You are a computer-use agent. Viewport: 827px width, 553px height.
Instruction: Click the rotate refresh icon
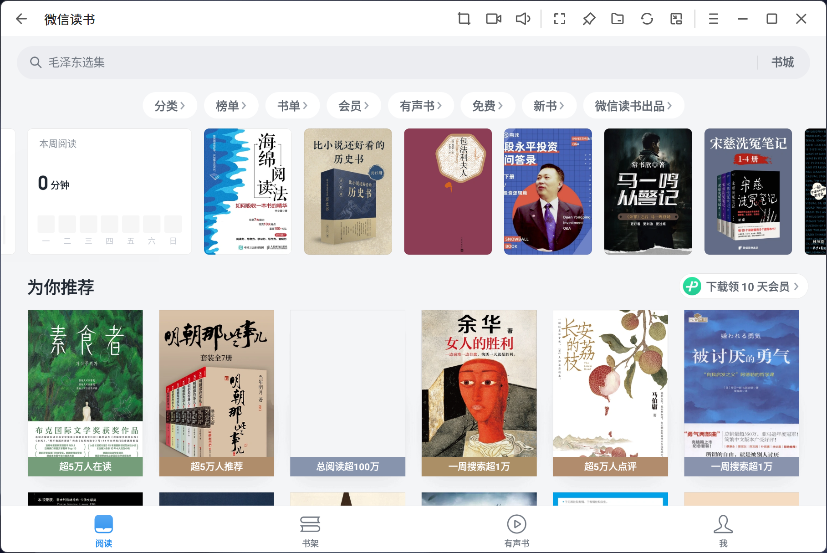[647, 19]
